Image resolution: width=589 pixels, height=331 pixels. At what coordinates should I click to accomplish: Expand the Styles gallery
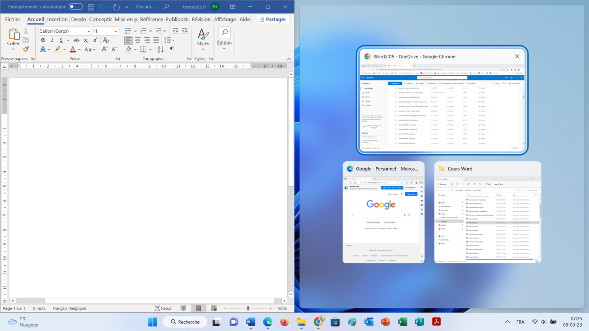click(203, 37)
